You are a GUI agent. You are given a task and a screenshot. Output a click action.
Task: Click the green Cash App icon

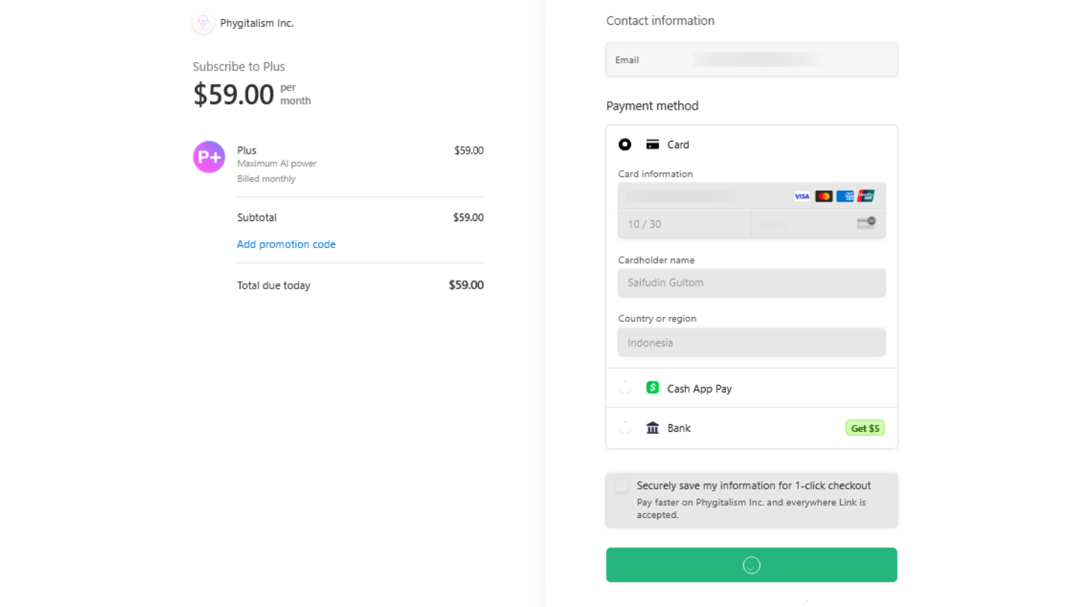[x=653, y=388]
